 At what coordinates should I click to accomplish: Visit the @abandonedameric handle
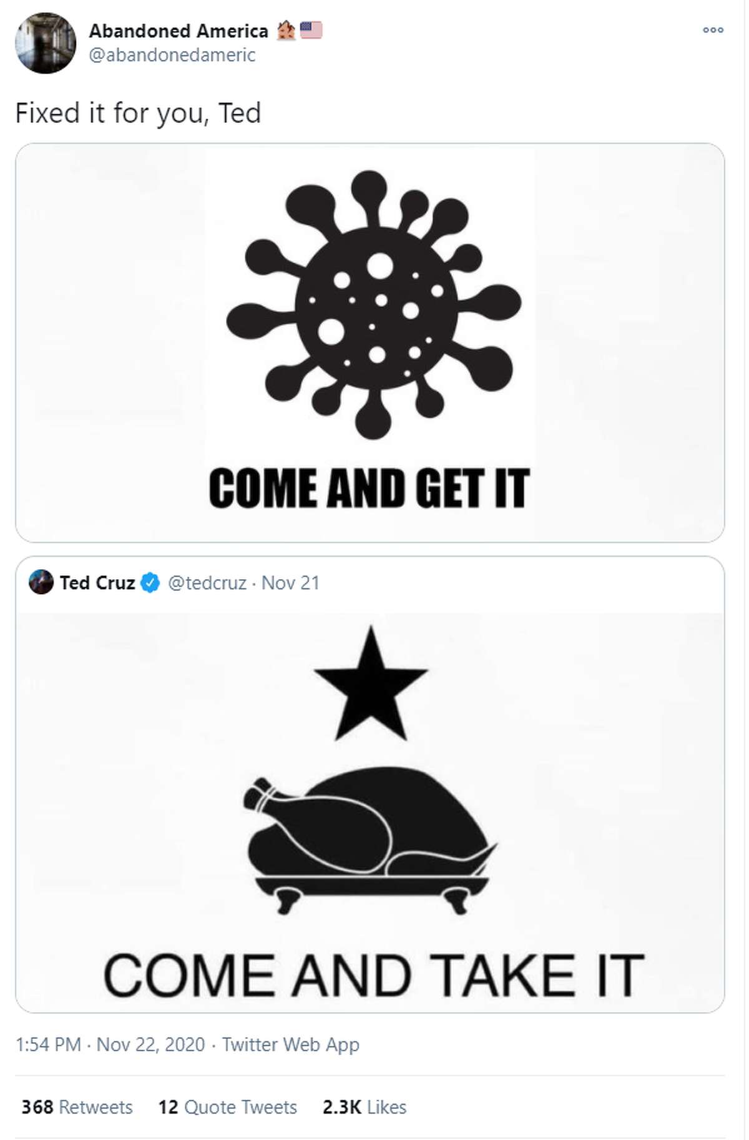pos(172,55)
